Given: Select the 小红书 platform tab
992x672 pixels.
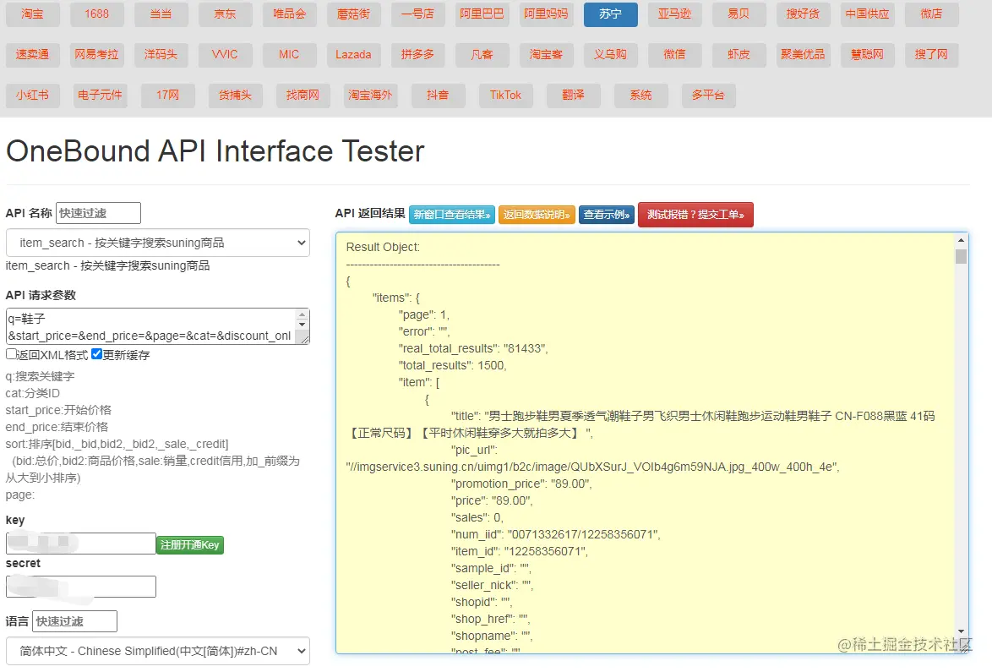Looking at the screenshot, I should click(x=32, y=95).
